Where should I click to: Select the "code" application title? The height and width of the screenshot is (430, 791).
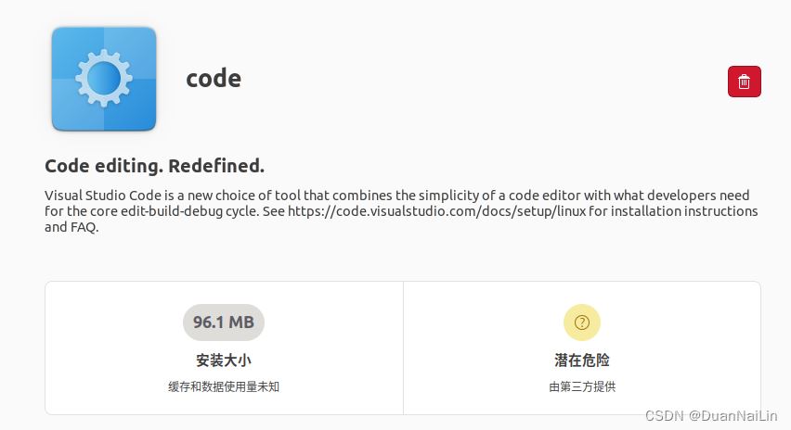(x=214, y=79)
